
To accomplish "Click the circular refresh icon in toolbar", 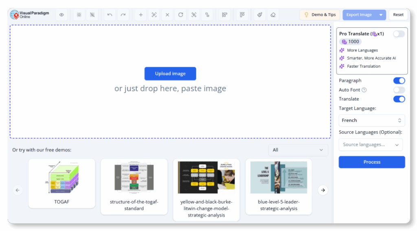I will point(180,15).
